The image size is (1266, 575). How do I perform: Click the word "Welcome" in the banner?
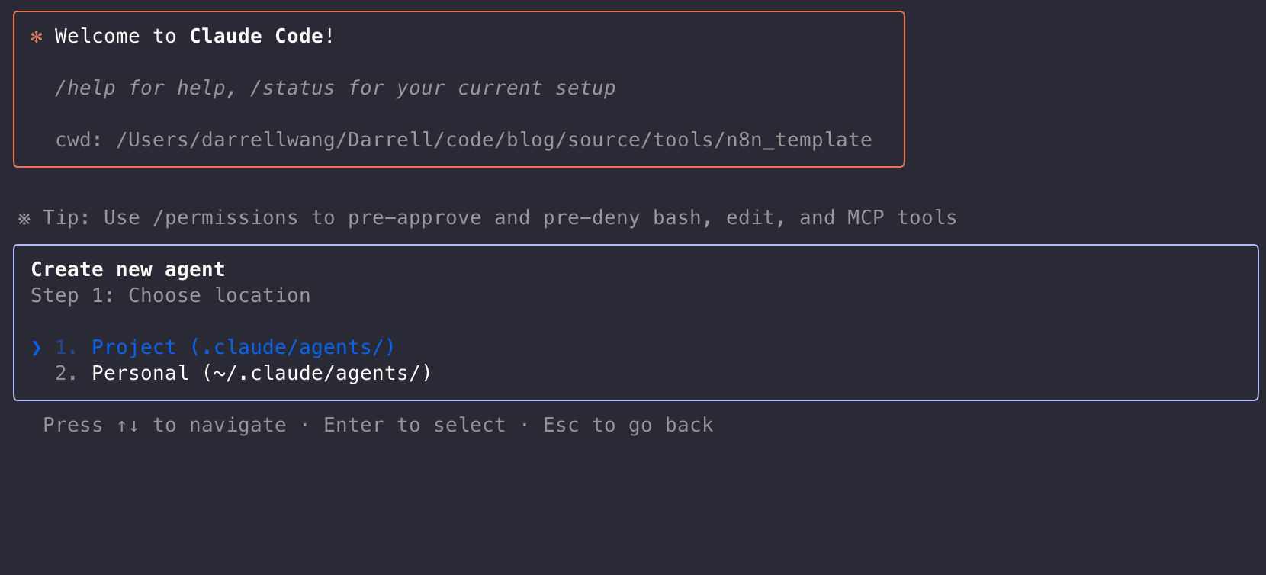[97, 37]
